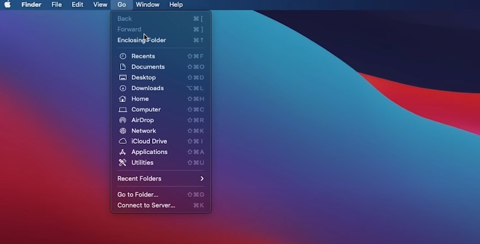This screenshot has width=480, height=244.
Task: Click the Downloads arrow icon
Action: click(123, 88)
